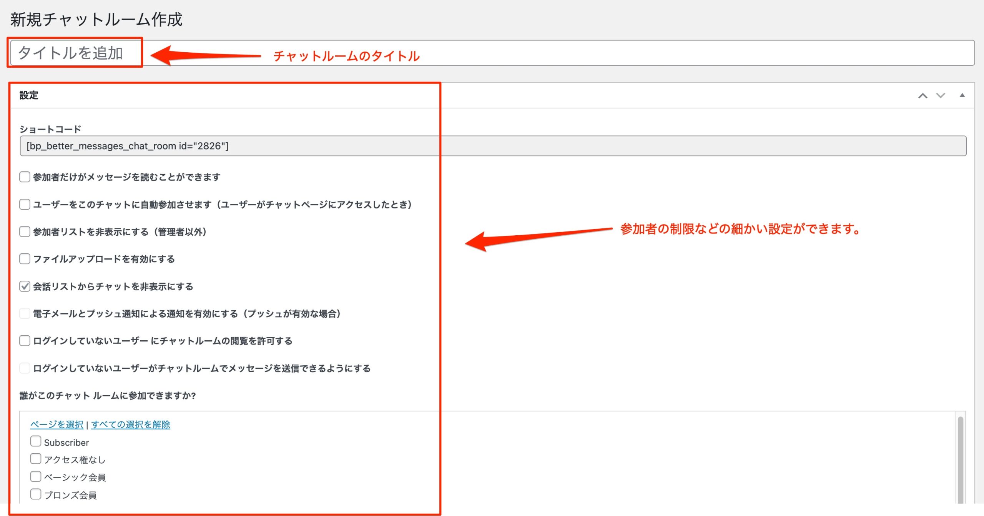
Task: Toggle auto-join users to this chat checkbox
Action: tap(25, 204)
